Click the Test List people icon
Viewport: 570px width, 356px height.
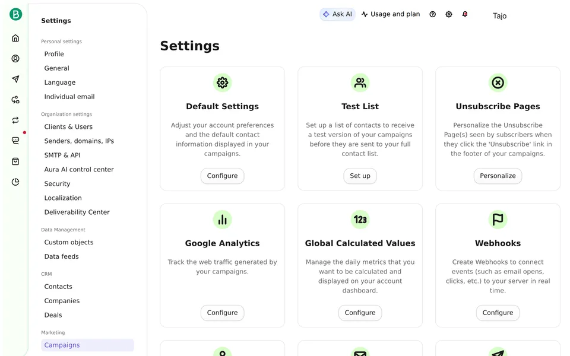click(x=360, y=83)
